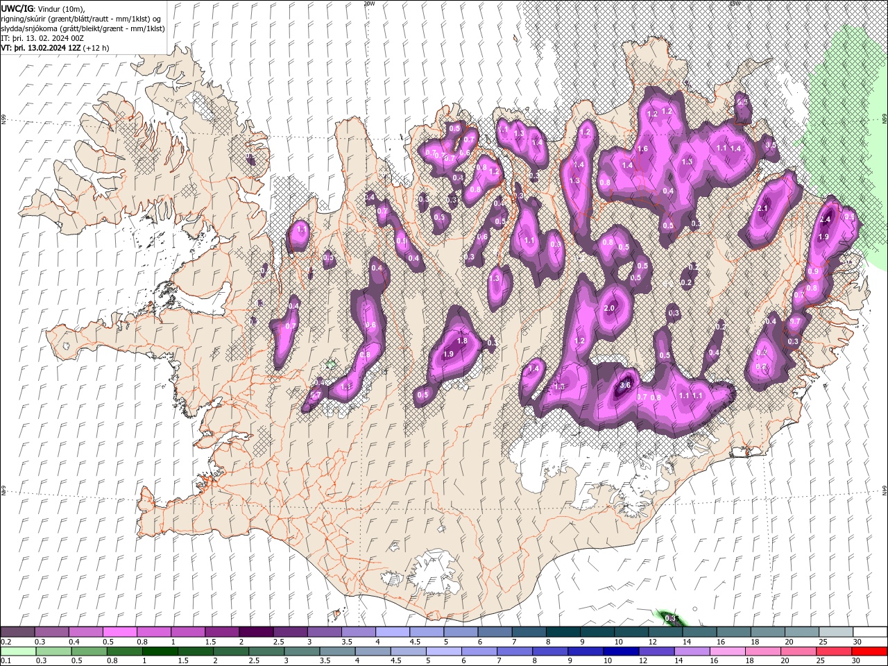The width and height of the screenshot is (888, 666).
Task: Click the "7" label on lower scale
Action: [x=499, y=661]
